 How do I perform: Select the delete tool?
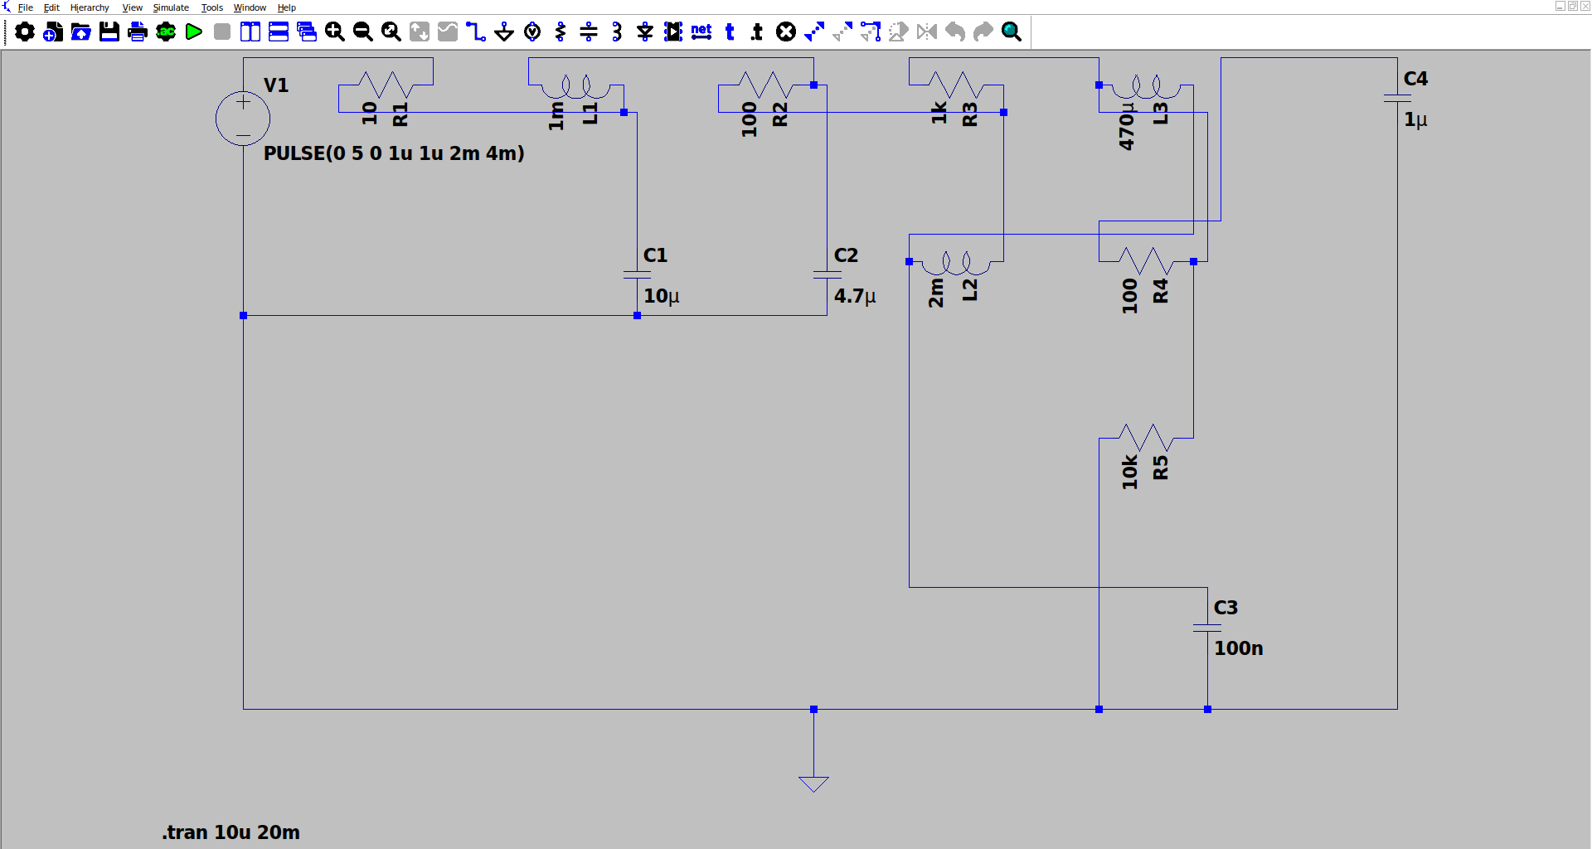pyautogui.click(x=786, y=32)
